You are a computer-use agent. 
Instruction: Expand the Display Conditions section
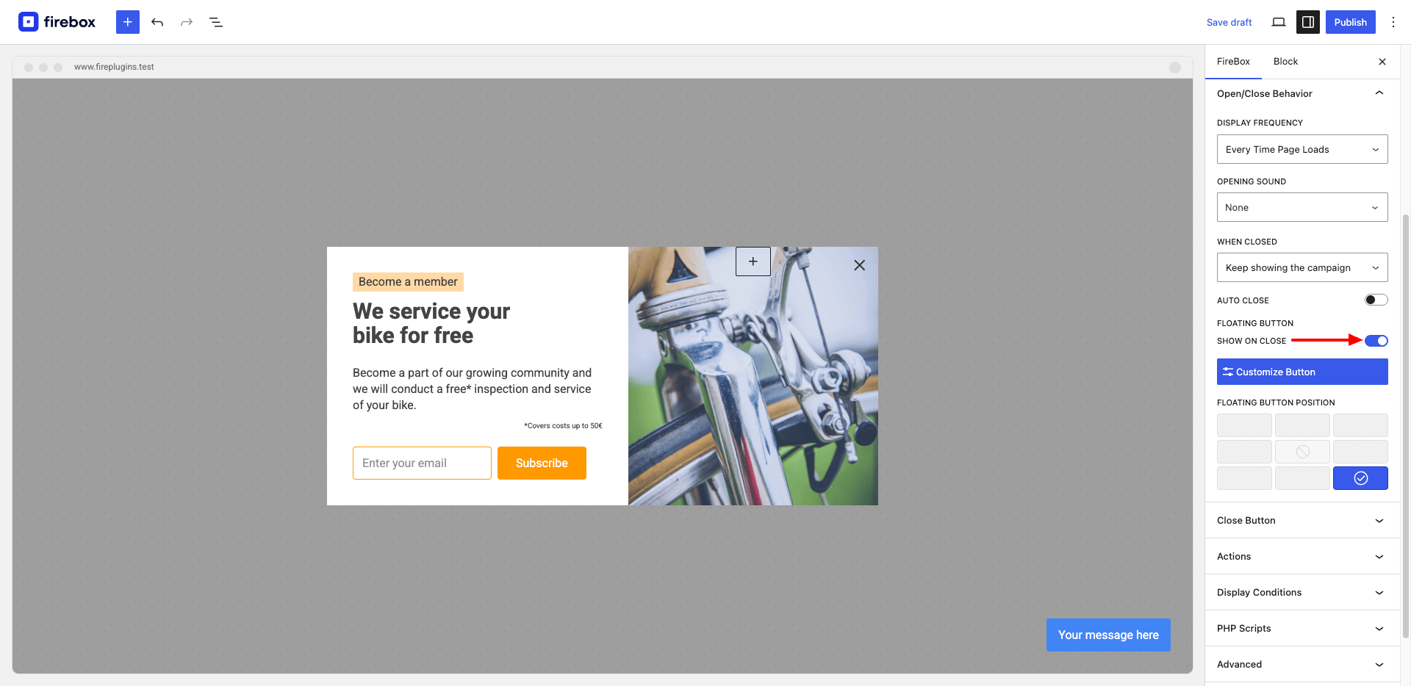pyautogui.click(x=1302, y=592)
